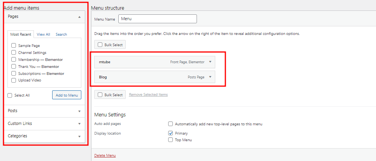The image size is (376, 161).
Task: Expand the Categories section arrow
Action: pos(79,137)
